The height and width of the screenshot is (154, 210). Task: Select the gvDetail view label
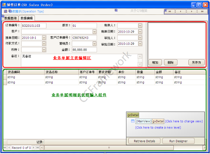coord(158,121)
